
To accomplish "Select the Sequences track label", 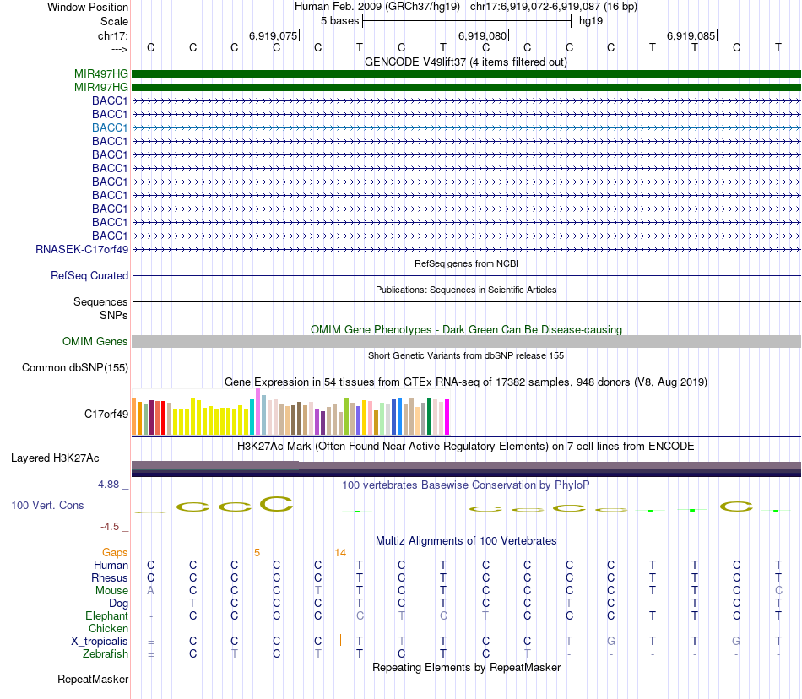I will pos(100,301).
